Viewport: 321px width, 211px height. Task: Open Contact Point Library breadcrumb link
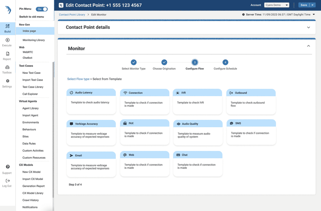(72, 15)
